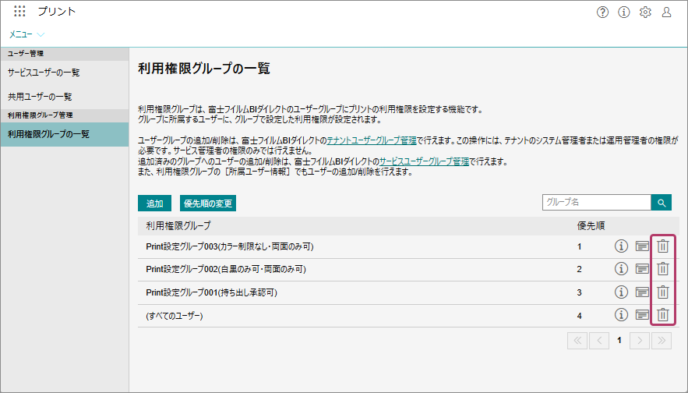Open user list icon for Print設定グループ001
The width and height of the screenshot is (688, 393).
pos(642,292)
